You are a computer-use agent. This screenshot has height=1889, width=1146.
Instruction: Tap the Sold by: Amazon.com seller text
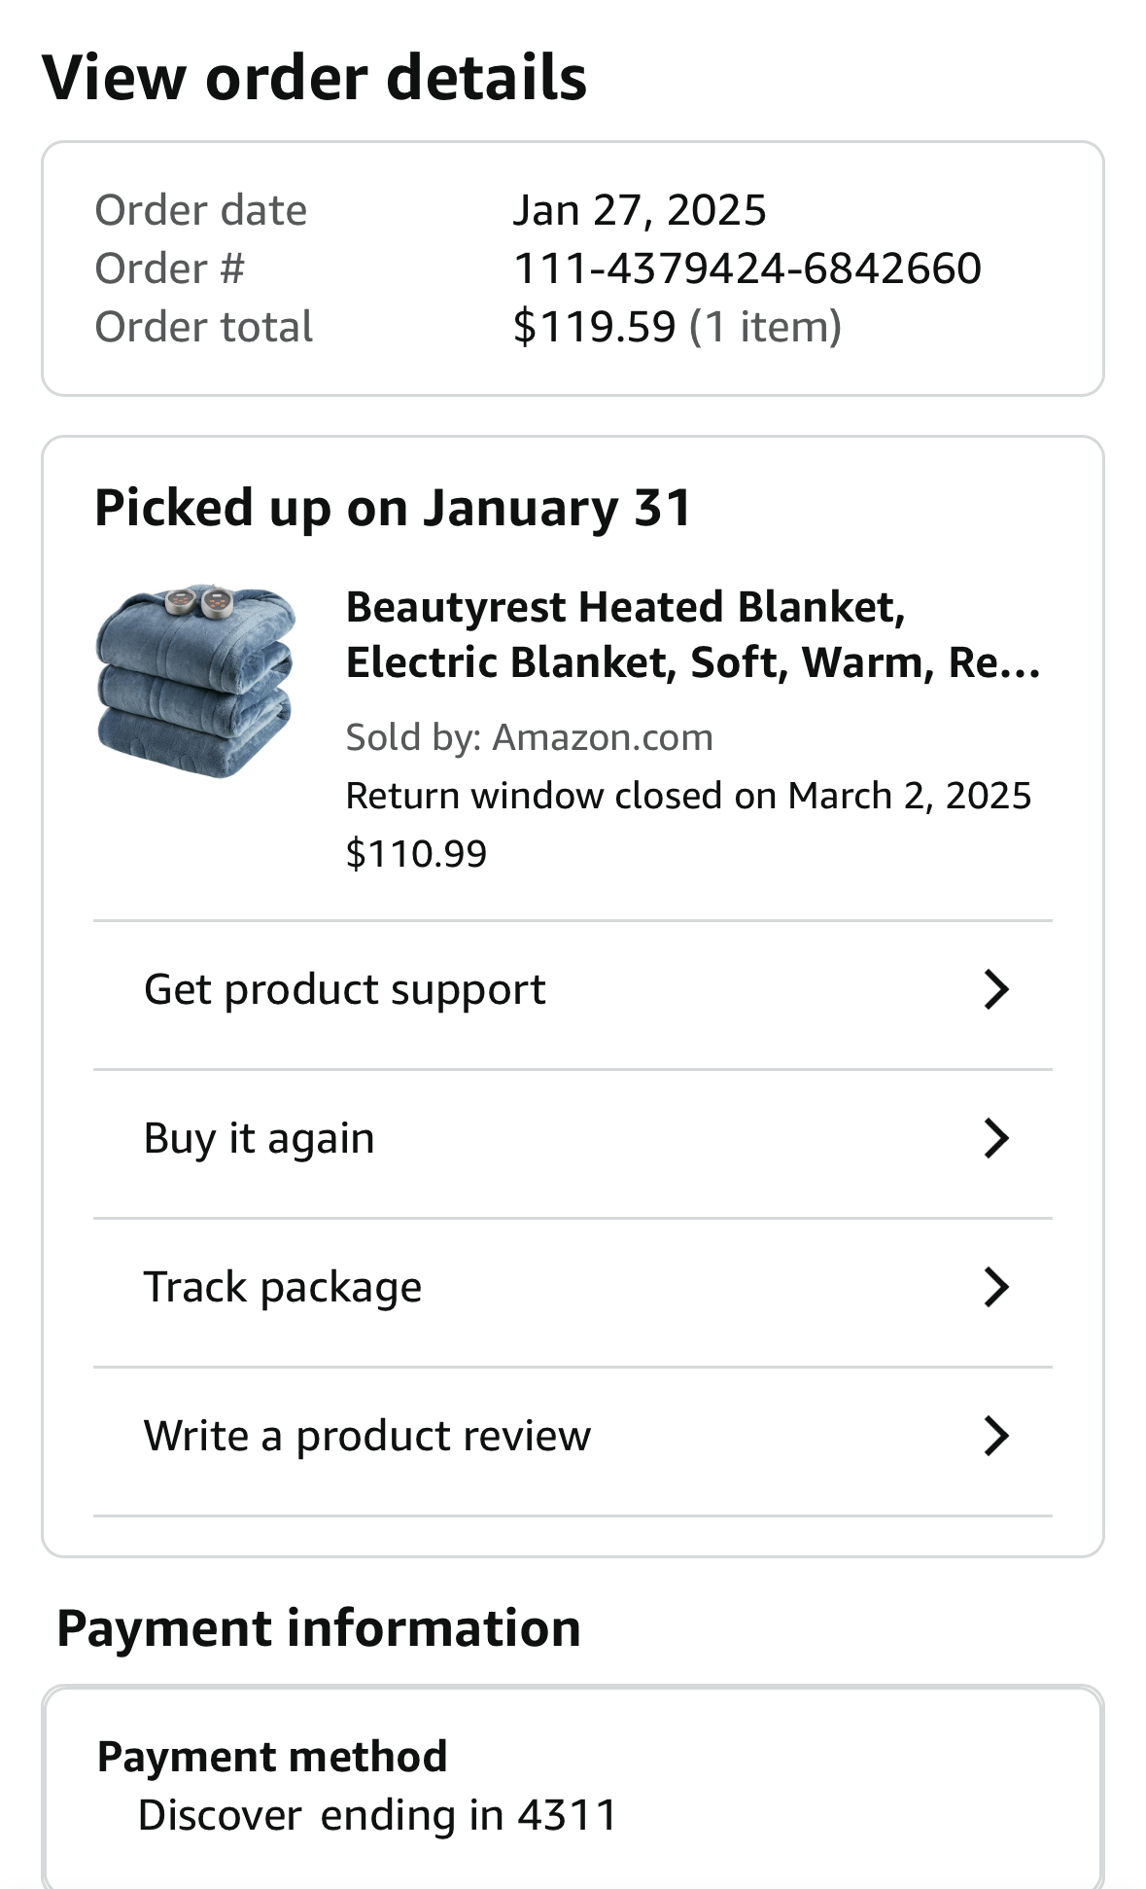click(530, 737)
